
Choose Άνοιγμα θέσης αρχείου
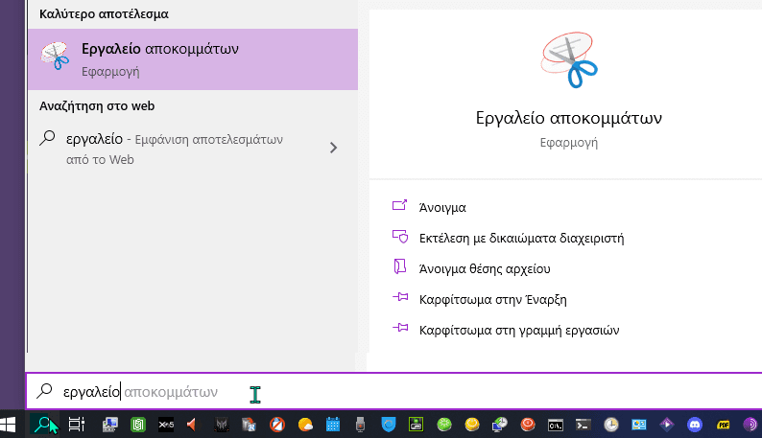coord(485,268)
